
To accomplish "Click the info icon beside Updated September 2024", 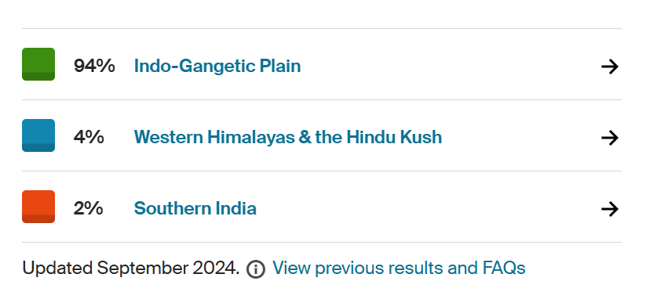I will (x=256, y=269).
